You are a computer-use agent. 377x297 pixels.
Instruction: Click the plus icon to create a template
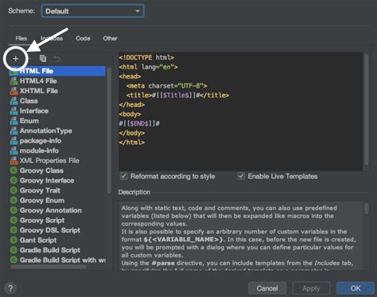(16, 59)
